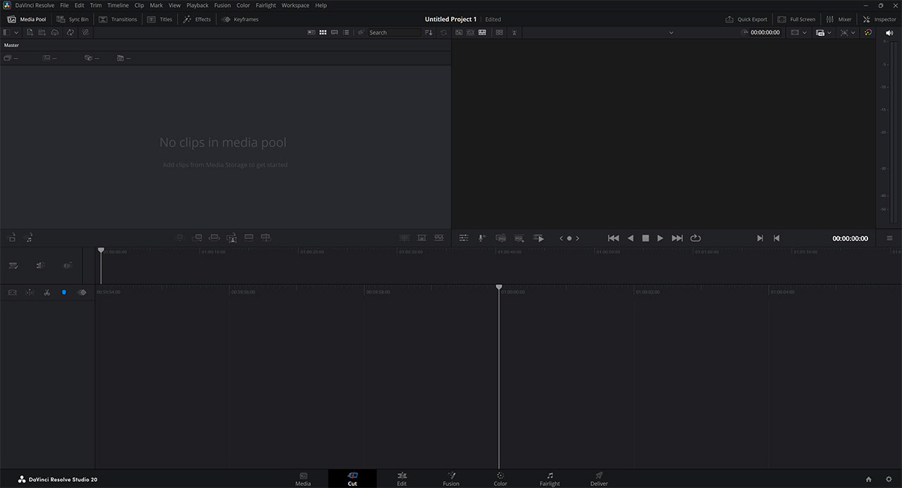Image resolution: width=902 pixels, height=488 pixels.
Task: Open the Fairlight menu
Action: click(x=266, y=5)
